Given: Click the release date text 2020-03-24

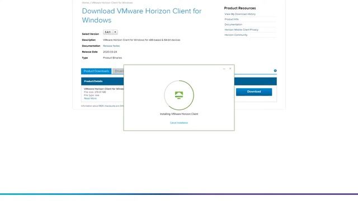Looking at the screenshot, I should point(110,52).
